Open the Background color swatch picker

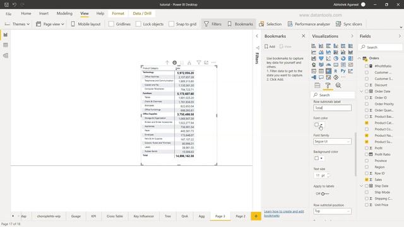click(318, 158)
